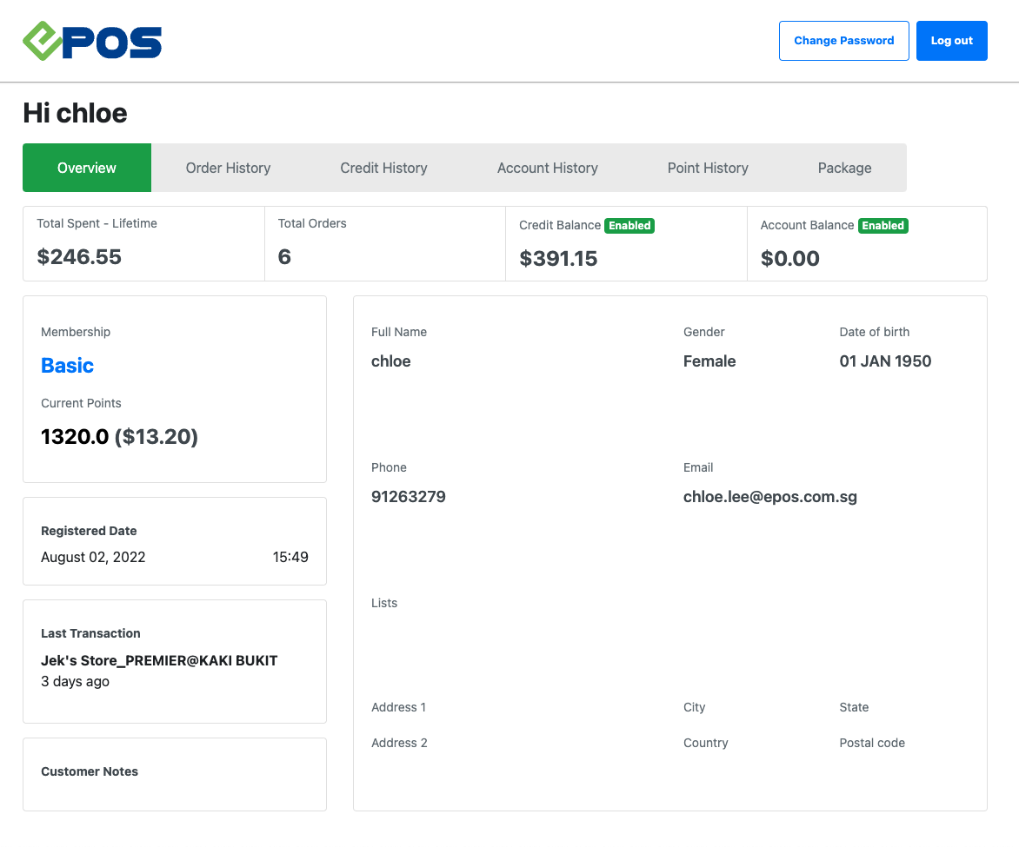Click the registered date August 02, 2022
This screenshot has width=1019, height=847.
tap(93, 558)
